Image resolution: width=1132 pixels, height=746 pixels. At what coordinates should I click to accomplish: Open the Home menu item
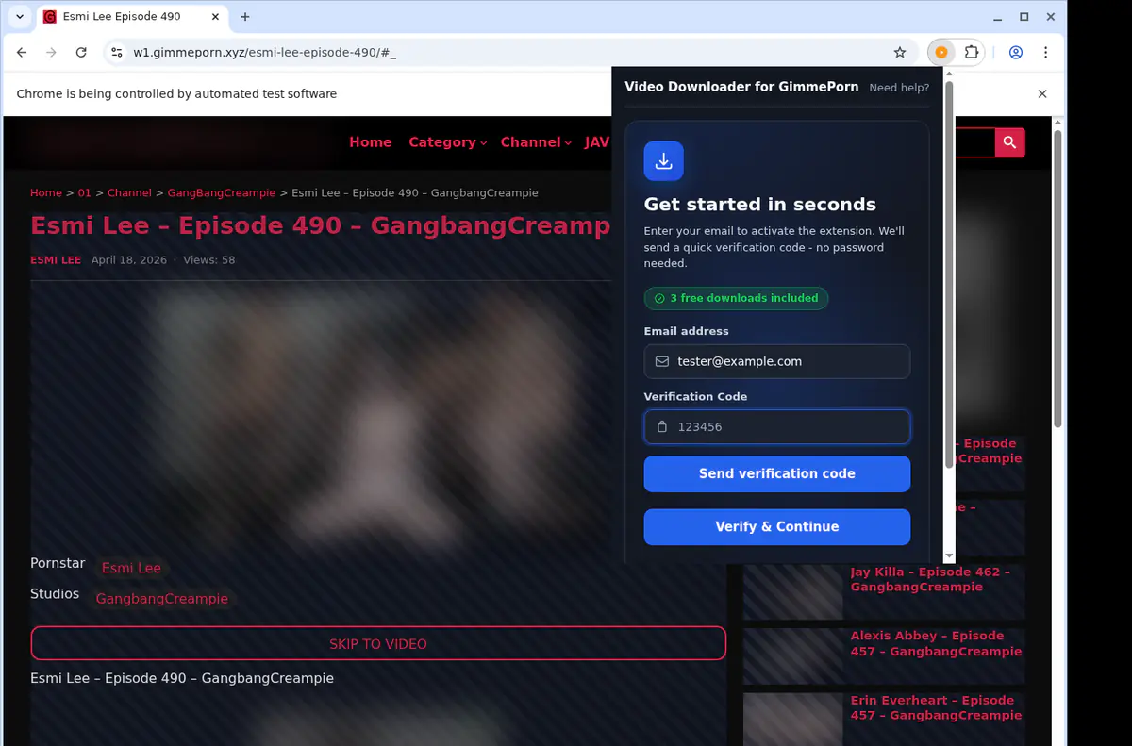click(370, 142)
